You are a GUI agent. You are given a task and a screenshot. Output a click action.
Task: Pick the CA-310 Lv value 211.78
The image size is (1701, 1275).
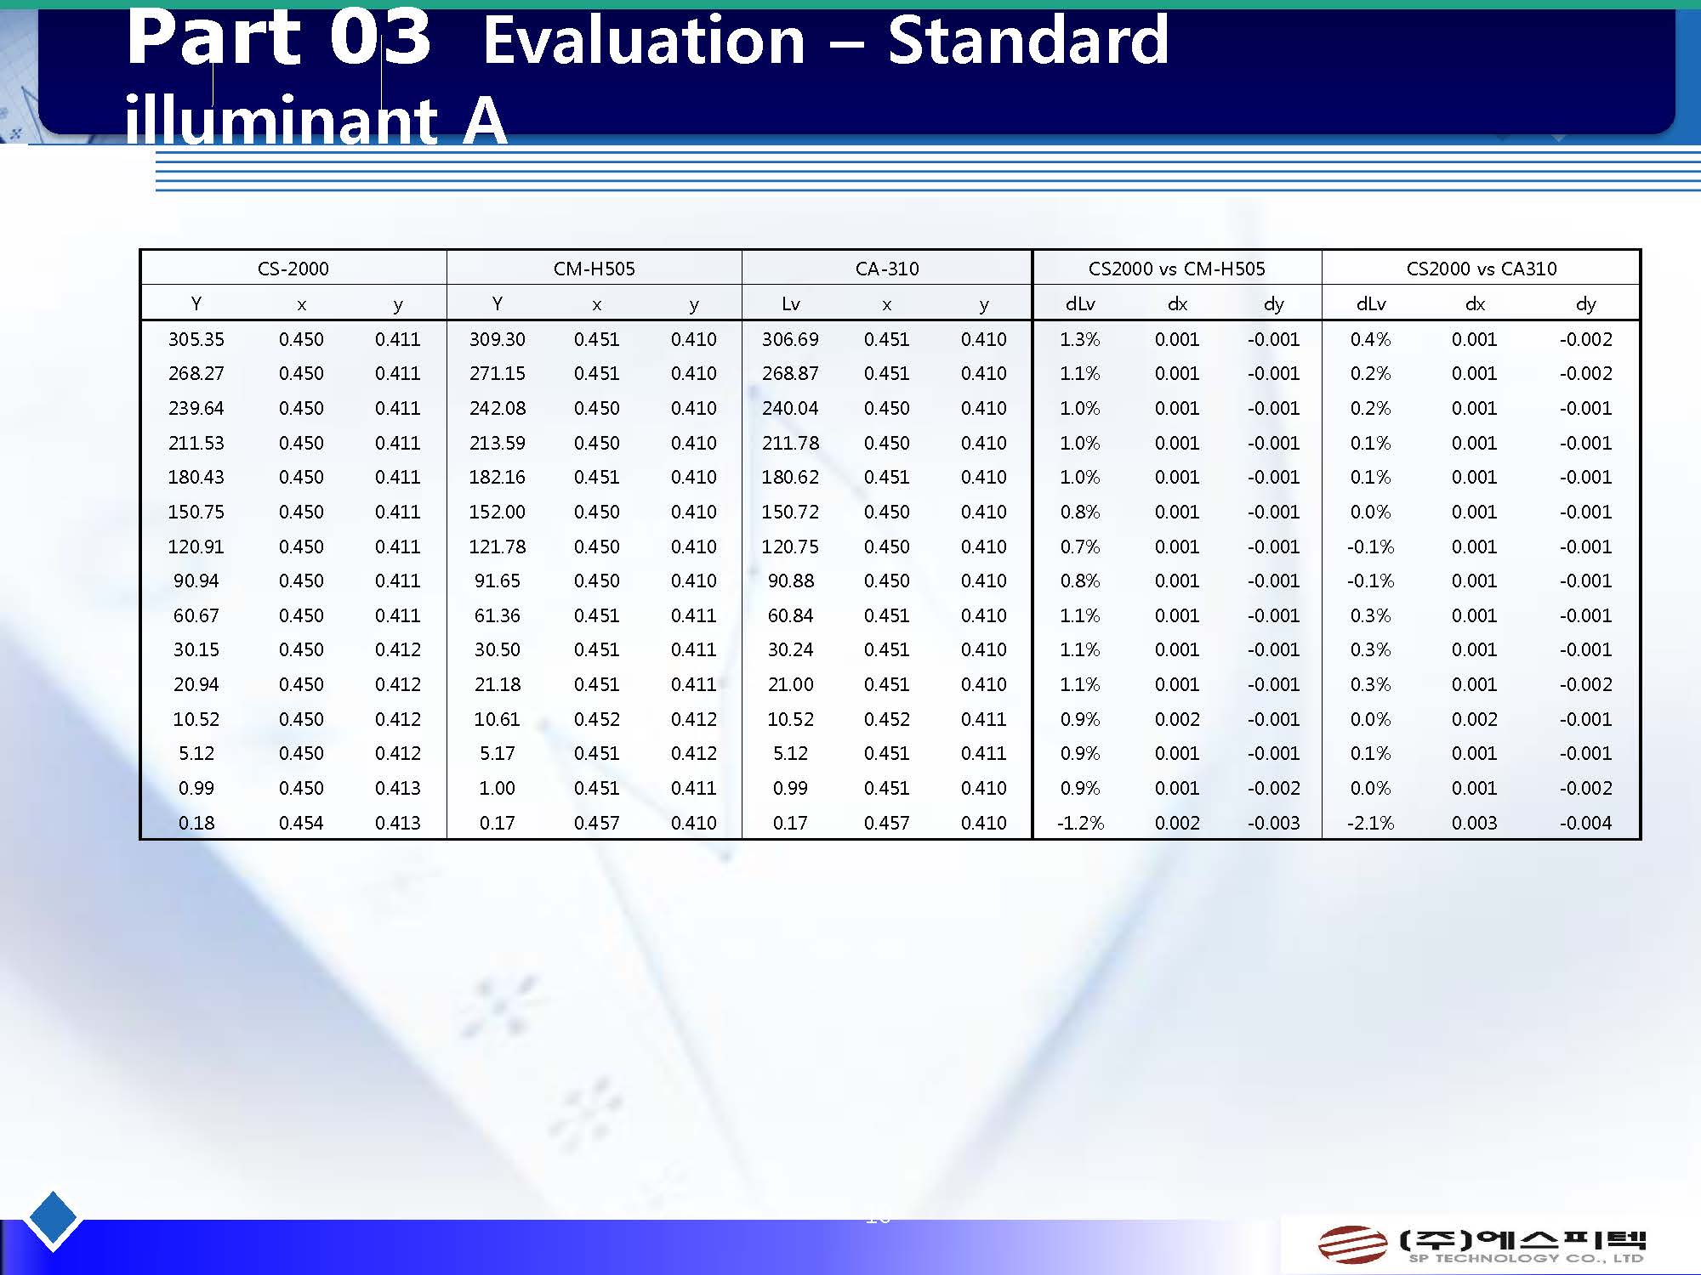[x=790, y=443]
